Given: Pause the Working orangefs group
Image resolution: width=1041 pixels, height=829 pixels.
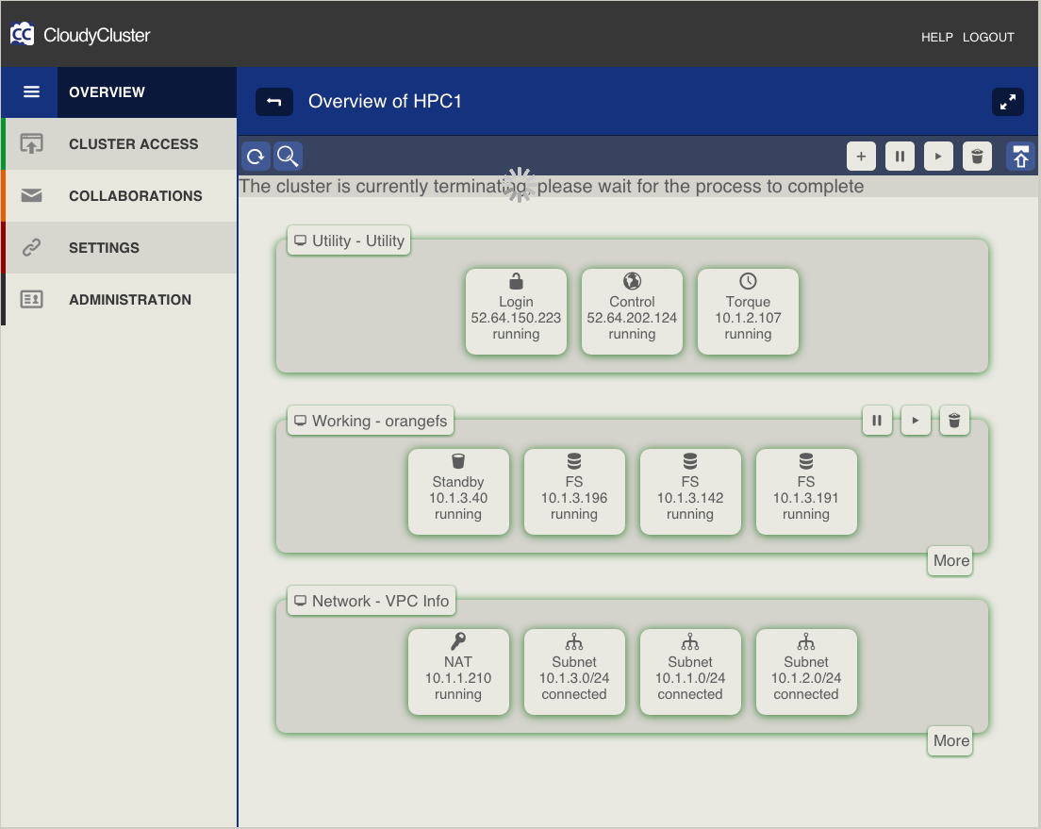Looking at the screenshot, I should tap(877, 421).
